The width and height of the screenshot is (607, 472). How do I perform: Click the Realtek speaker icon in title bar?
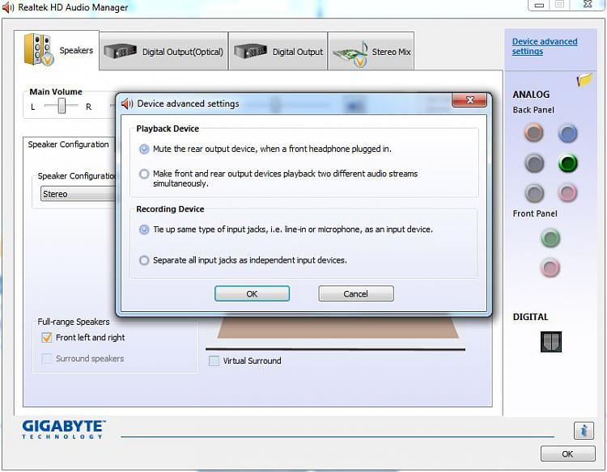8,8
